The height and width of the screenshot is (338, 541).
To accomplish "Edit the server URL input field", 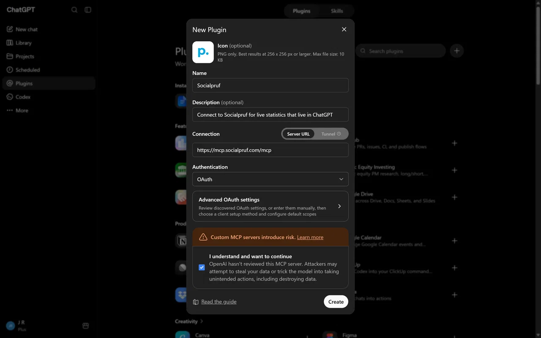I will point(270,150).
